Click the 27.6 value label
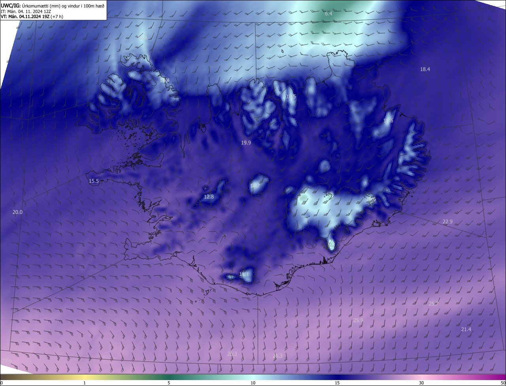Viewport: 506px width, 386px height. pos(7,361)
